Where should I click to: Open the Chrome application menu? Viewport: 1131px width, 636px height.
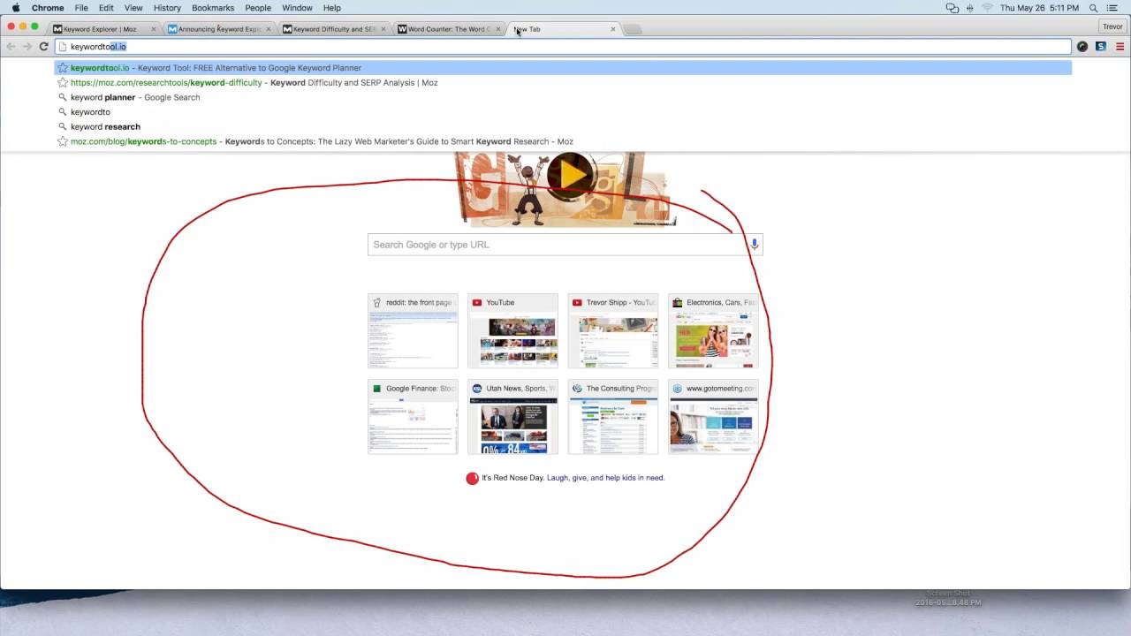click(x=48, y=8)
